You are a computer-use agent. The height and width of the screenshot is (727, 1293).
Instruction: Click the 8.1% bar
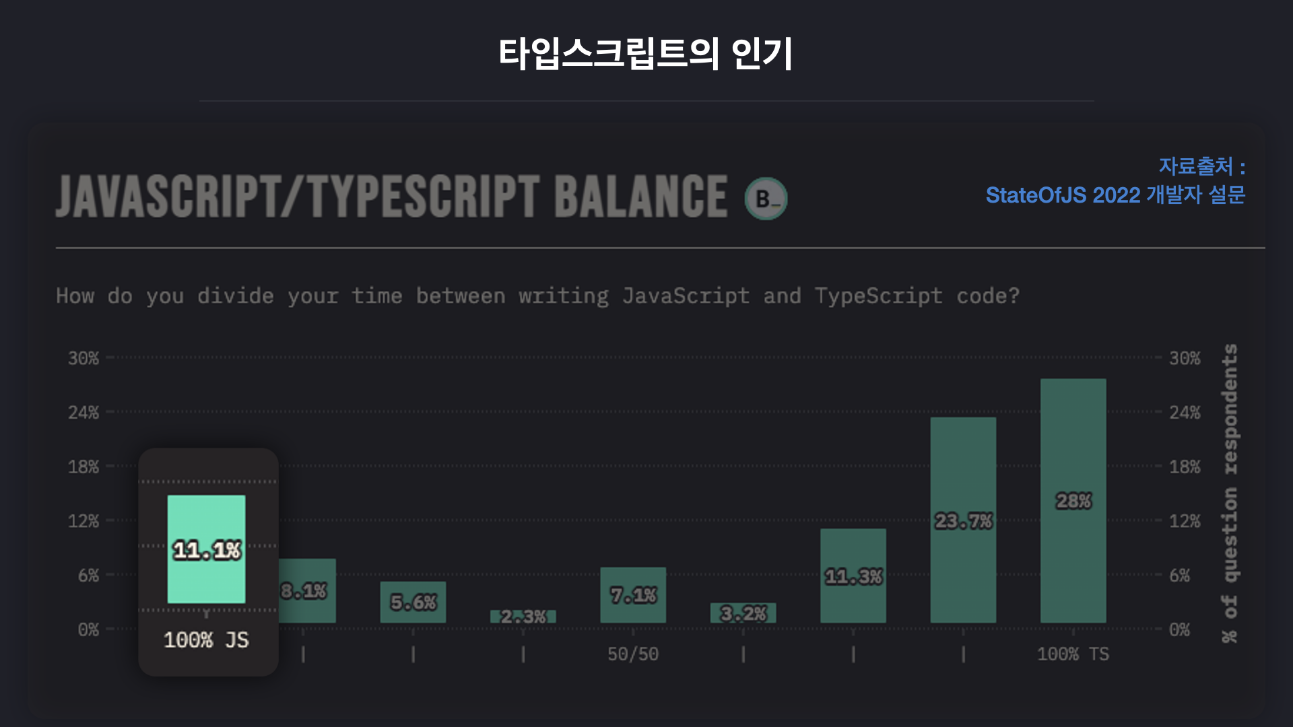(307, 590)
